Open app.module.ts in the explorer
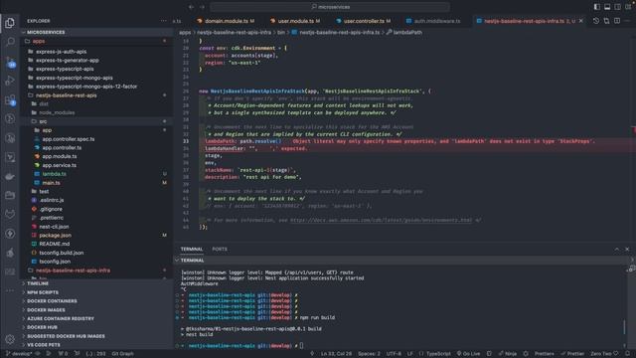The image size is (636, 358). (96, 156)
